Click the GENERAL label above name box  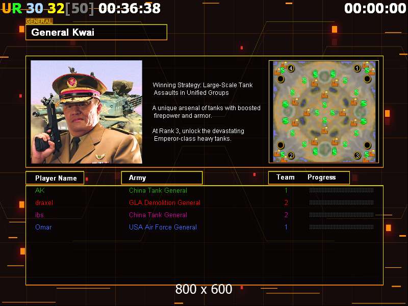tap(39, 21)
